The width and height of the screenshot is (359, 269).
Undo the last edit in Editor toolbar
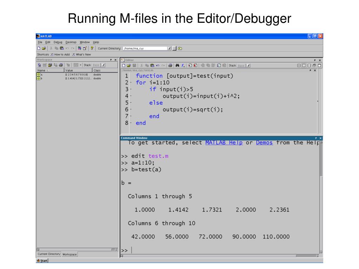[x=157, y=65]
